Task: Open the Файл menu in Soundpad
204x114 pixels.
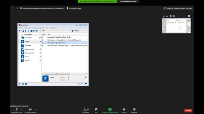Action: [21, 28]
